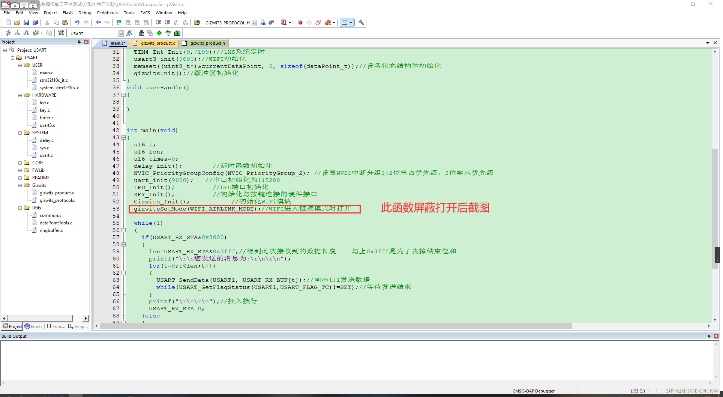Insert a bookmark with the flag icon
Screen dimensions: 723x397
(119, 23)
